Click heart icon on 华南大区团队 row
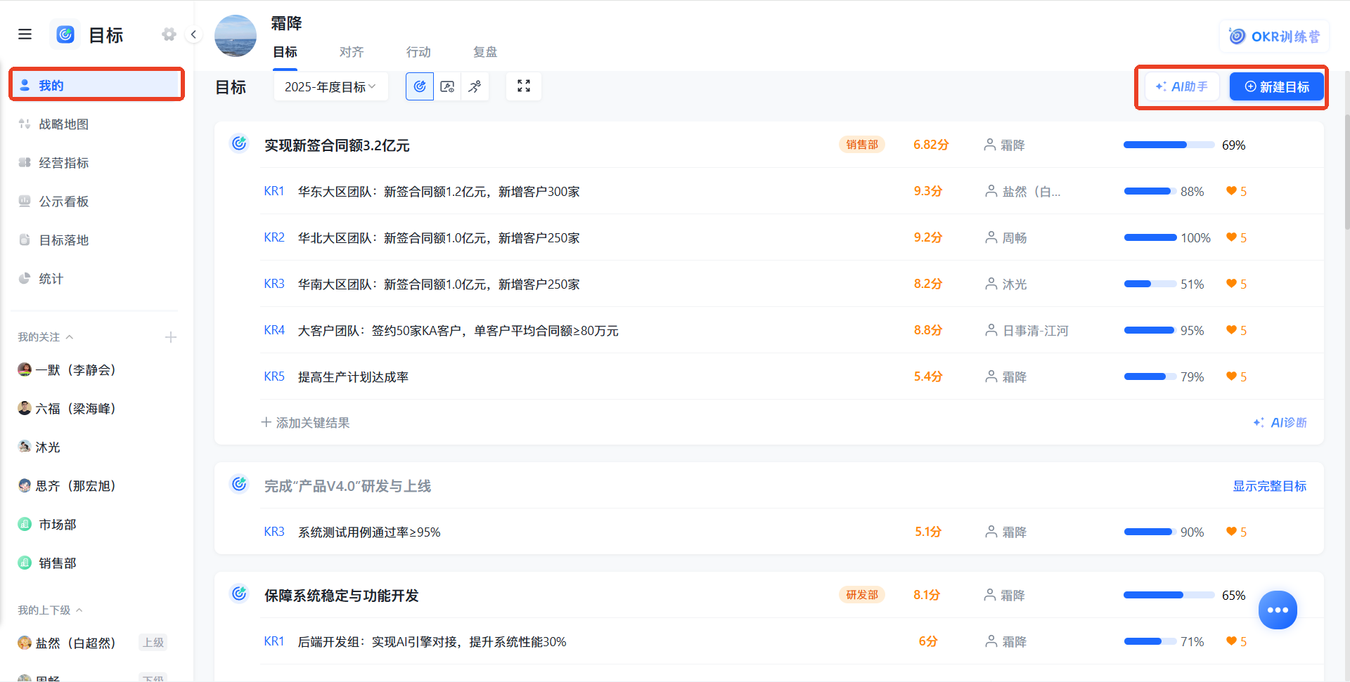This screenshot has width=1350, height=682. click(1231, 284)
